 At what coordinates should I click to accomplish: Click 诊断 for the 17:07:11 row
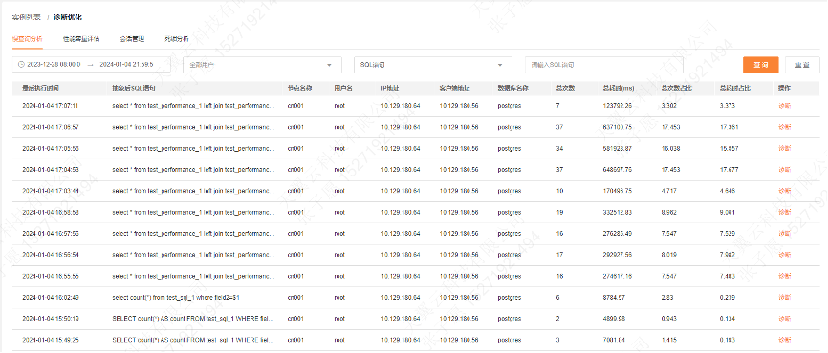click(785, 105)
